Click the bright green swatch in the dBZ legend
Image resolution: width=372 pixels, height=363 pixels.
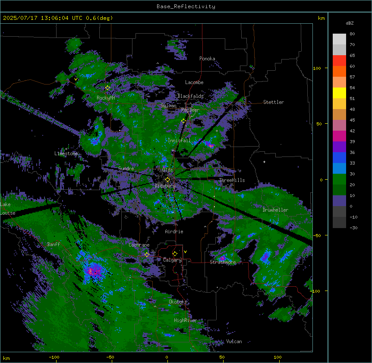339,179
